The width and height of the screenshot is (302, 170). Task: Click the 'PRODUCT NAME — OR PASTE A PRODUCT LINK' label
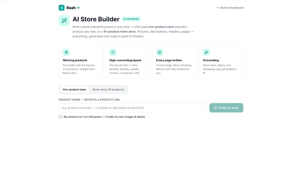pyautogui.click(x=89, y=100)
